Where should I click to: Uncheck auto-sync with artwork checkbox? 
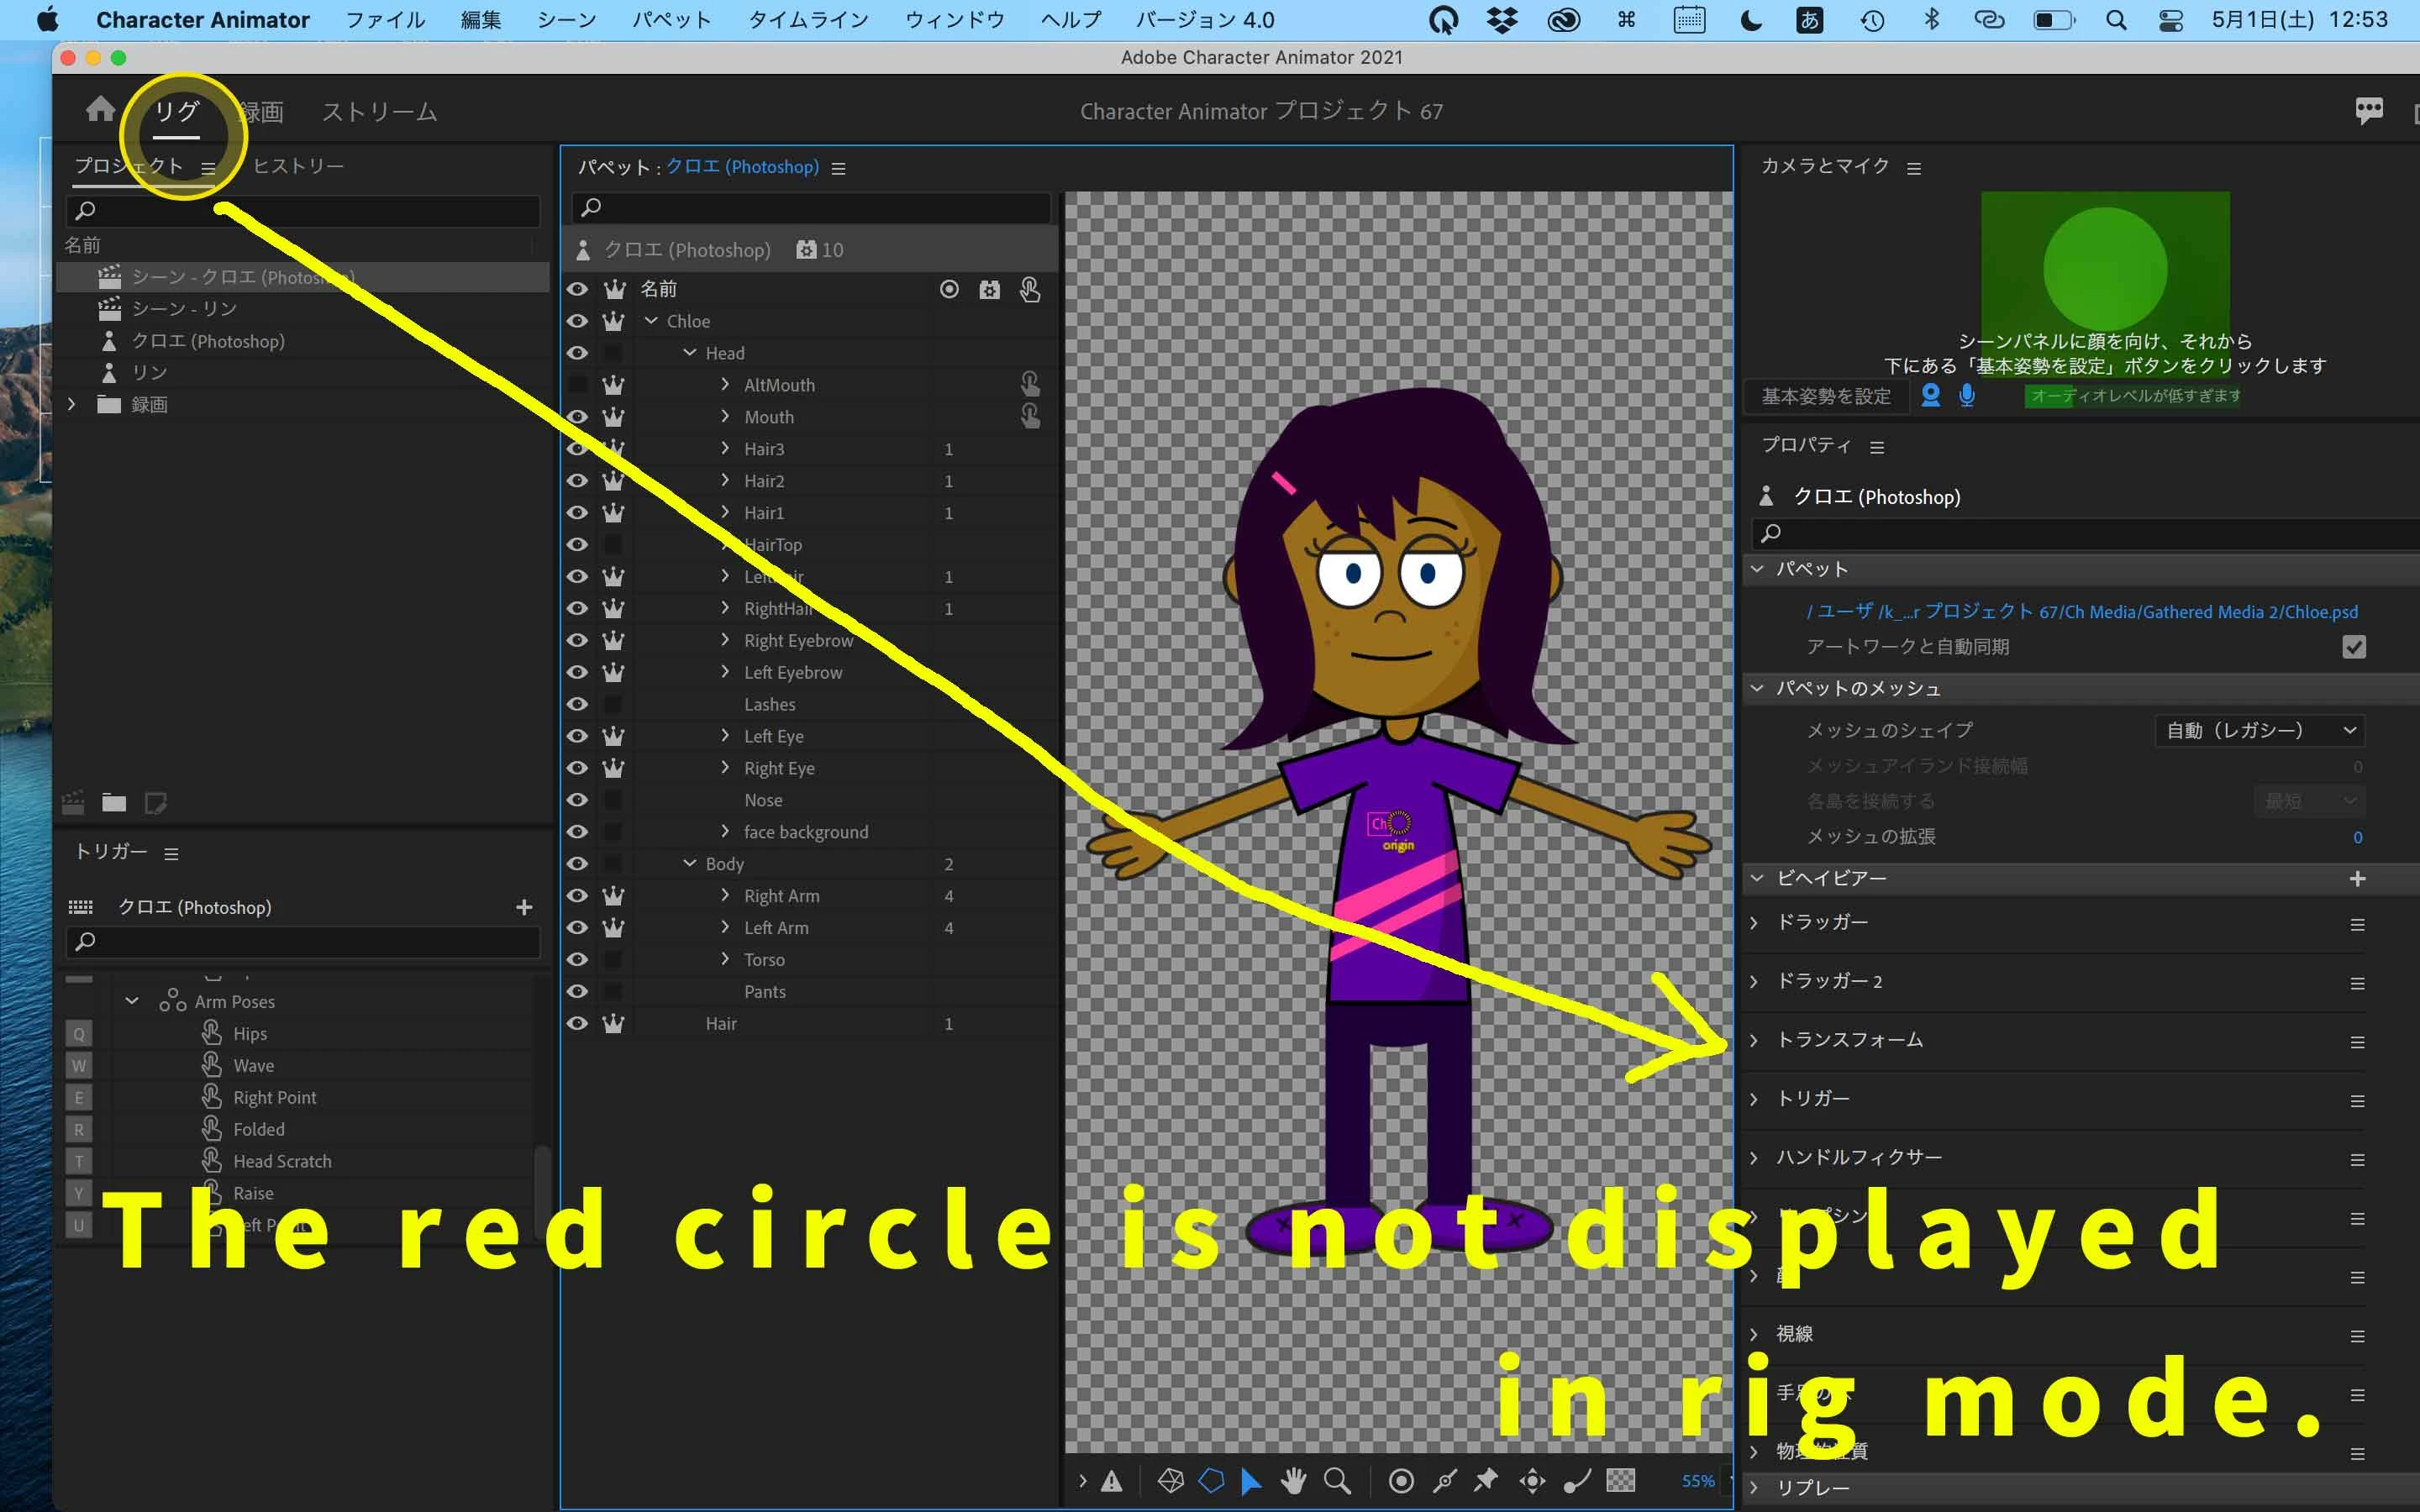(2353, 647)
